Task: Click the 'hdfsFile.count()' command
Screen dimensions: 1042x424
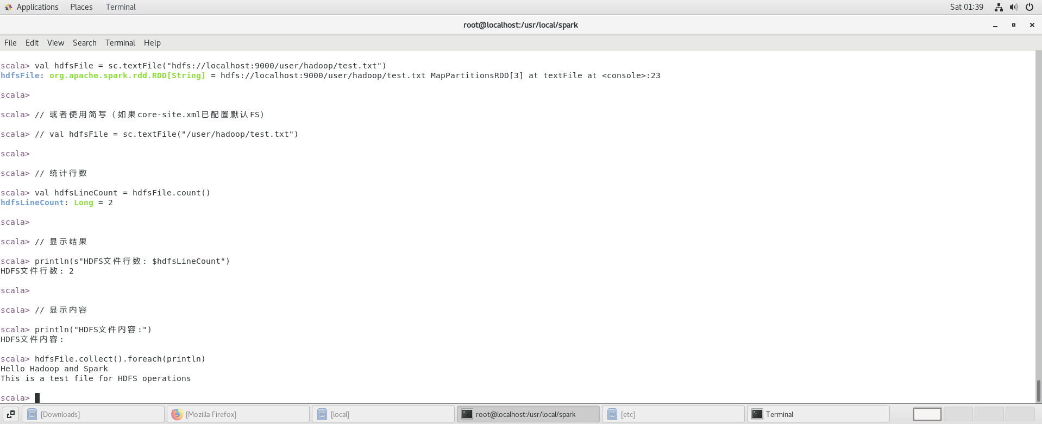Action: (171, 193)
